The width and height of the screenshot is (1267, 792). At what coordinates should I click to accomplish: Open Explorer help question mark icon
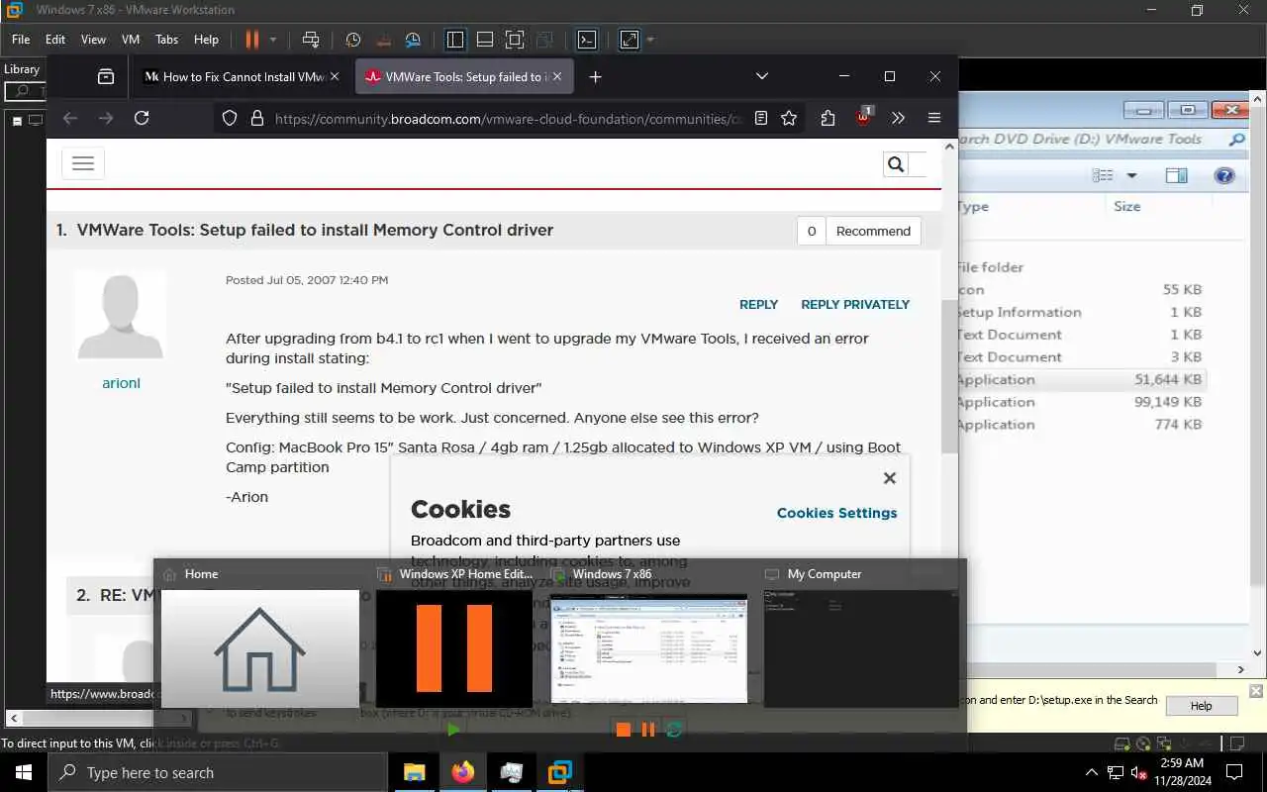click(1224, 175)
